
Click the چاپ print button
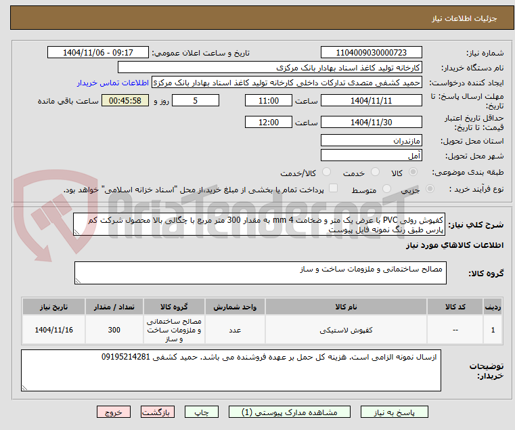pos(202,412)
